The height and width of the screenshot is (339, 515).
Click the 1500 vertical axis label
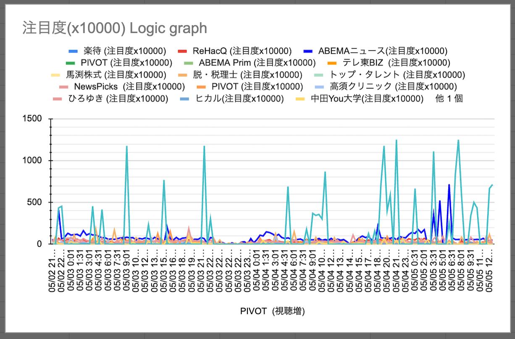(x=33, y=119)
